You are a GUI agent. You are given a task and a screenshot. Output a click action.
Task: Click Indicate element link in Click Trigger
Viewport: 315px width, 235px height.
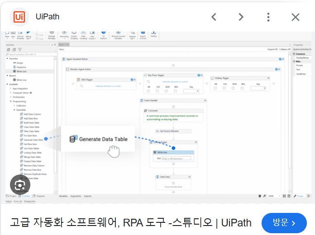tap(108, 86)
